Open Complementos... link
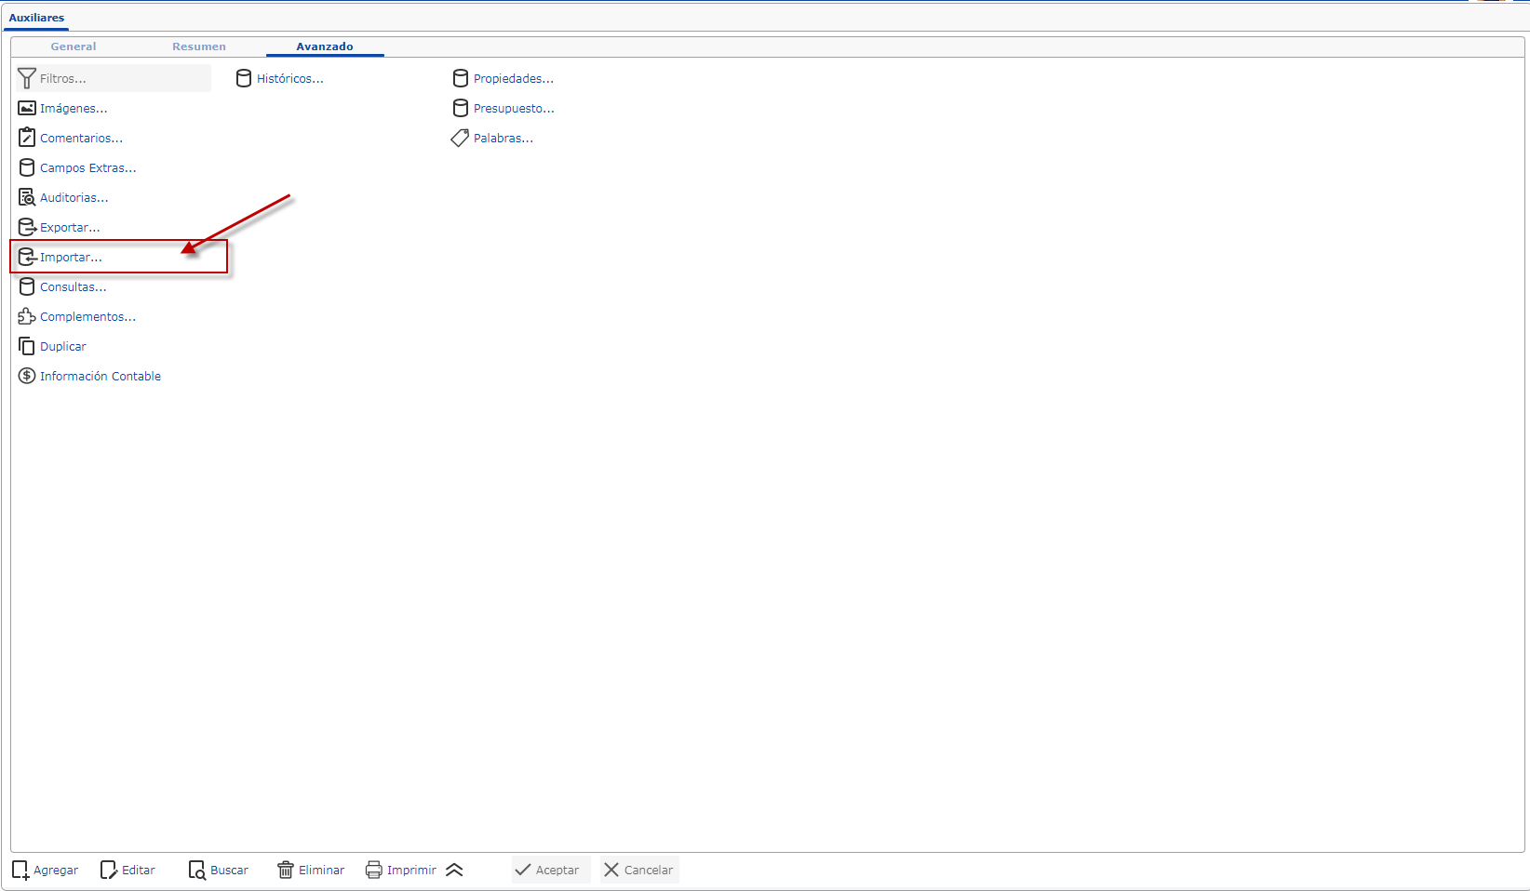 pyautogui.click(x=87, y=317)
